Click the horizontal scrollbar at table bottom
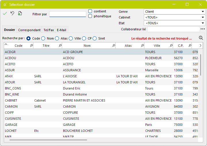 tap(48, 140)
